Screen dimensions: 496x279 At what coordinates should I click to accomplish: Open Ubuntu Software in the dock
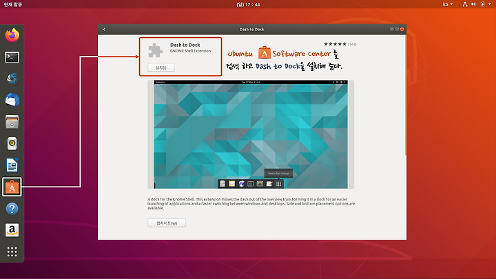click(12, 187)
